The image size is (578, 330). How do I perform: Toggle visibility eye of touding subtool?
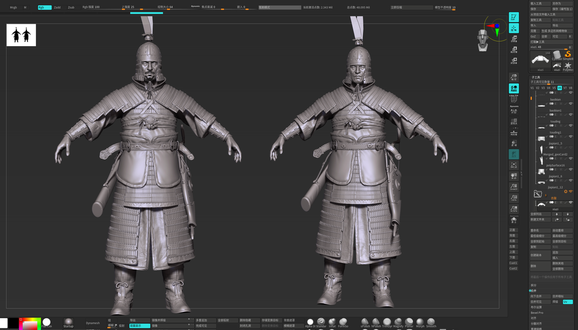click(x=571, y=115)
